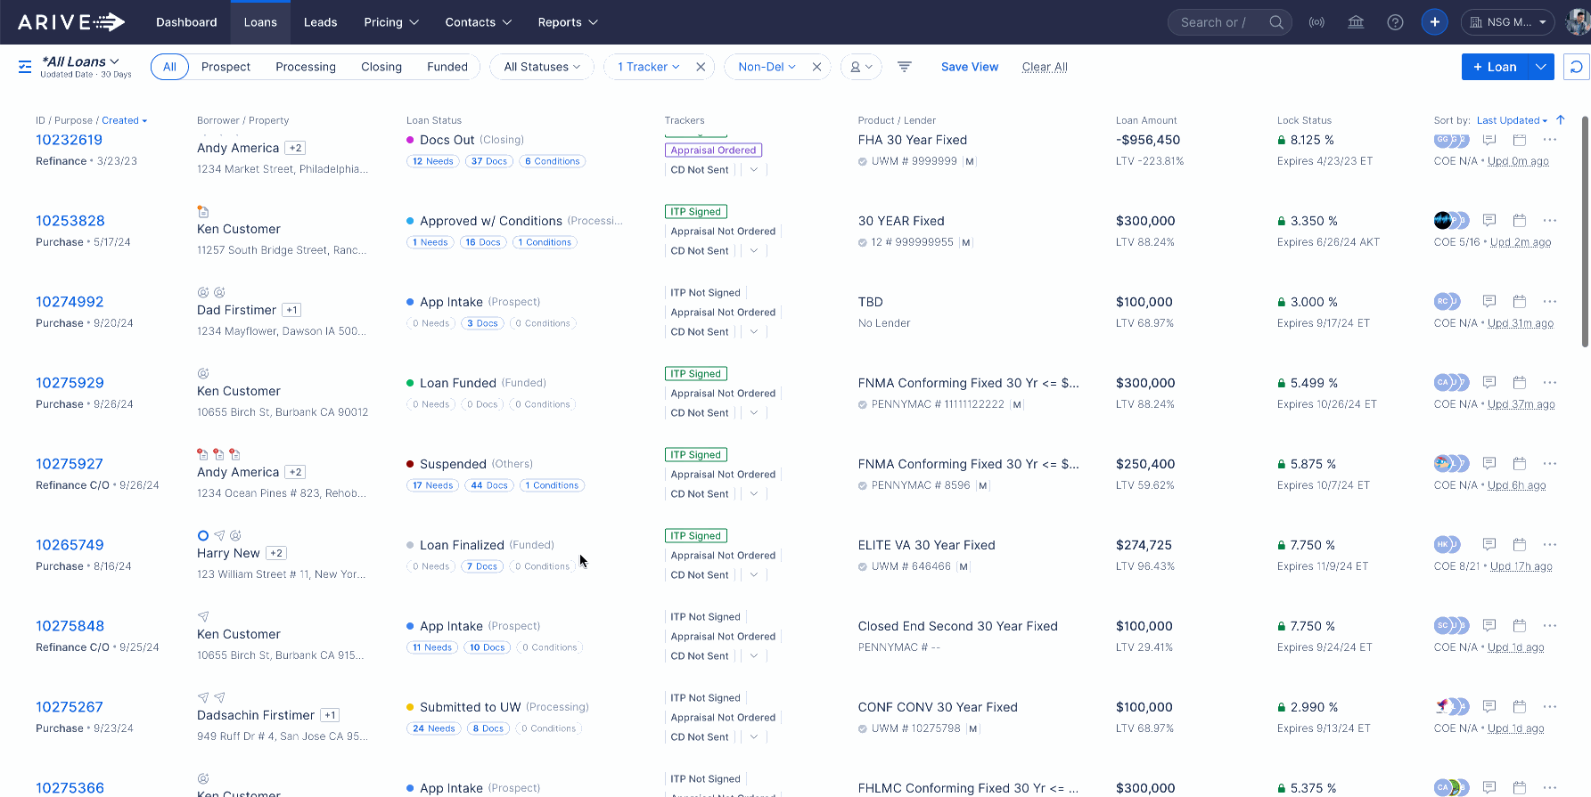Open the user assignment filter dropdown

point(861,67)
